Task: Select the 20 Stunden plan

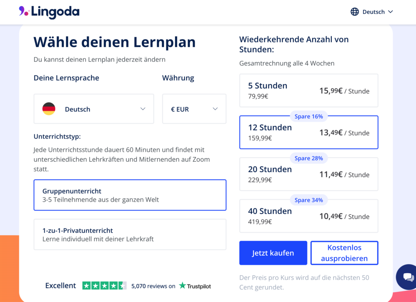Action: coord(309,174)
